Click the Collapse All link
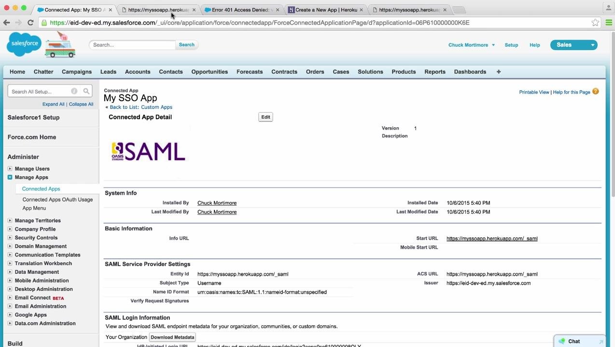615x347 pixels. click(x=81, y=104)
